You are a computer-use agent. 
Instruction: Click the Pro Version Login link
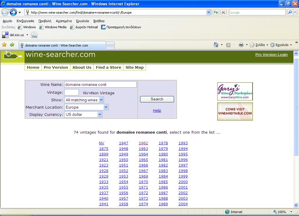[271, 54]
